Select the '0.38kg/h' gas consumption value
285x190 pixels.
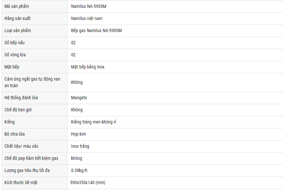pyautogui.click(x=79, y=170)
